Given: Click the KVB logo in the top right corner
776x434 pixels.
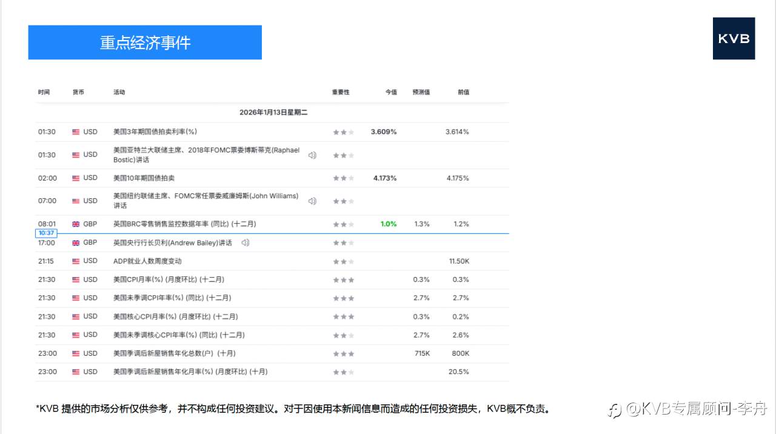Looking at the screenshot, I should (x=734, y=39).
